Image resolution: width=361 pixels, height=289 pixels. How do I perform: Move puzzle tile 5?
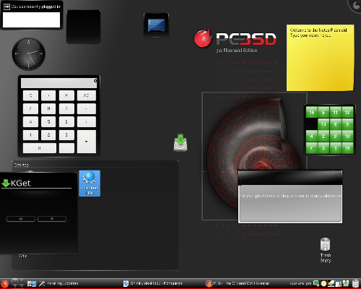click(x=347, y=124)
